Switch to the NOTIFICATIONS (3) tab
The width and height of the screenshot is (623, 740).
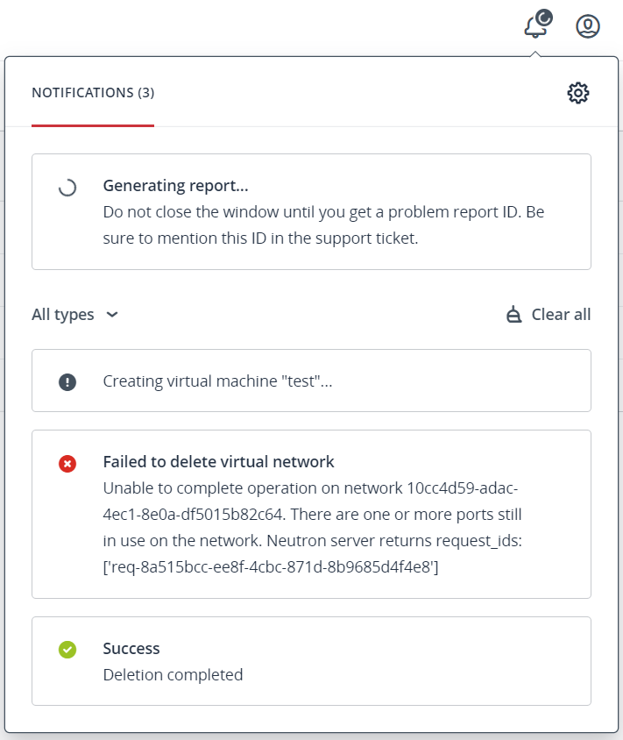[92, 92]
